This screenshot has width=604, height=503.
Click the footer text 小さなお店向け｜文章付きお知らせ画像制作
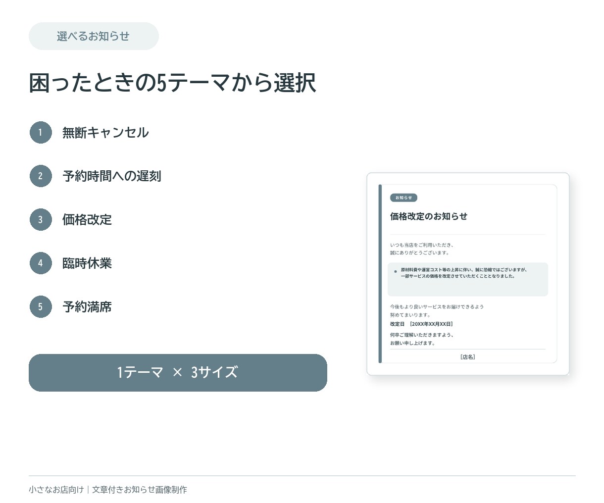(x=108, y=490)
